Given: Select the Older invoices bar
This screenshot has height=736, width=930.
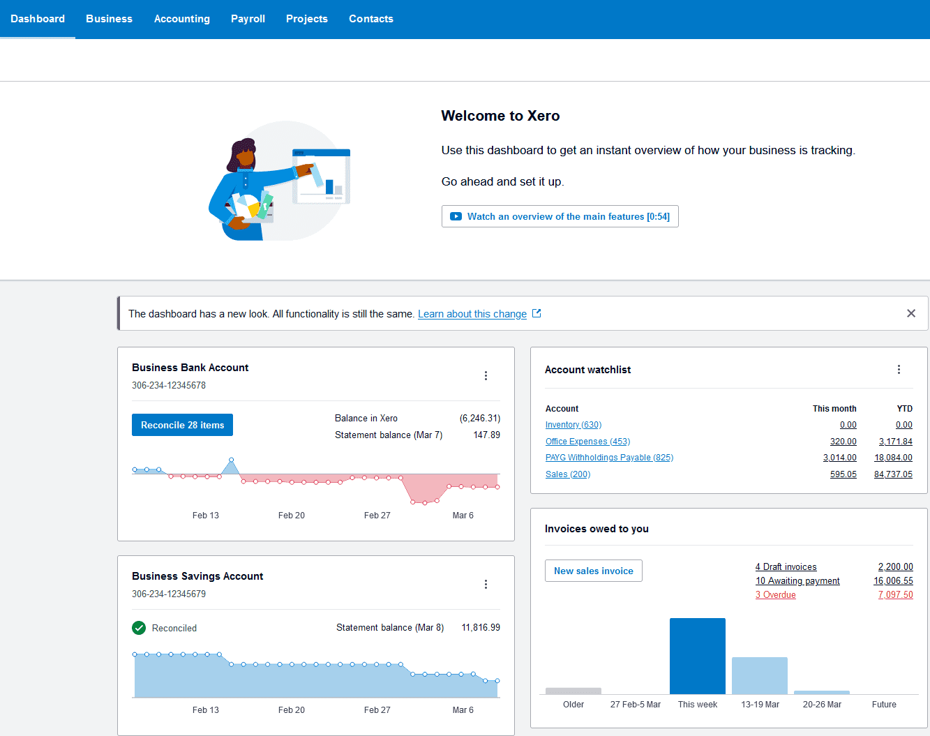Looking at the screenshot, I should (x=573, y=691).
